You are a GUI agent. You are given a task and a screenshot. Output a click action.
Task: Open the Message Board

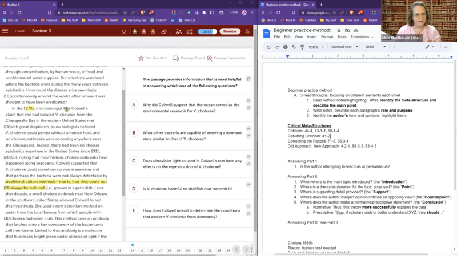click(x=189, y=58)
